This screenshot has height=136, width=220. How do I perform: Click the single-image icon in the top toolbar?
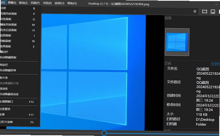(213, 12)
